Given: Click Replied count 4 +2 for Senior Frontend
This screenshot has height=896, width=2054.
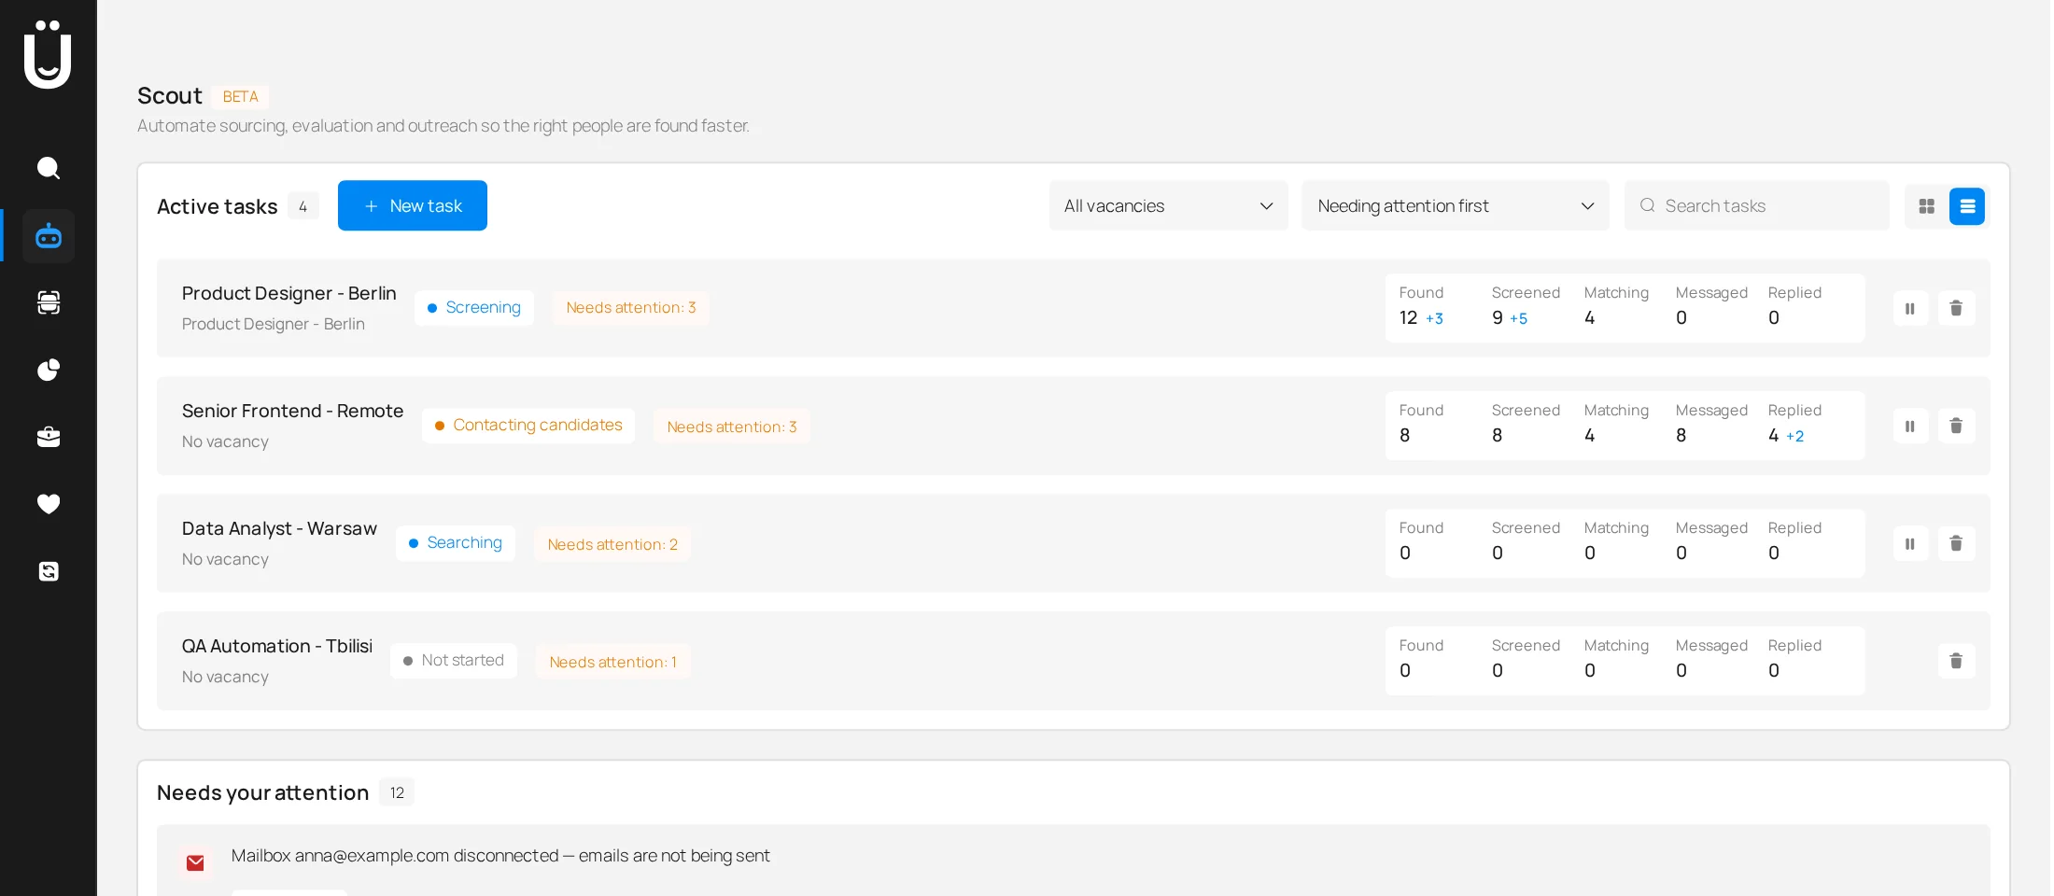Looking at the screenshot, I should click(x=1786, y=436).
